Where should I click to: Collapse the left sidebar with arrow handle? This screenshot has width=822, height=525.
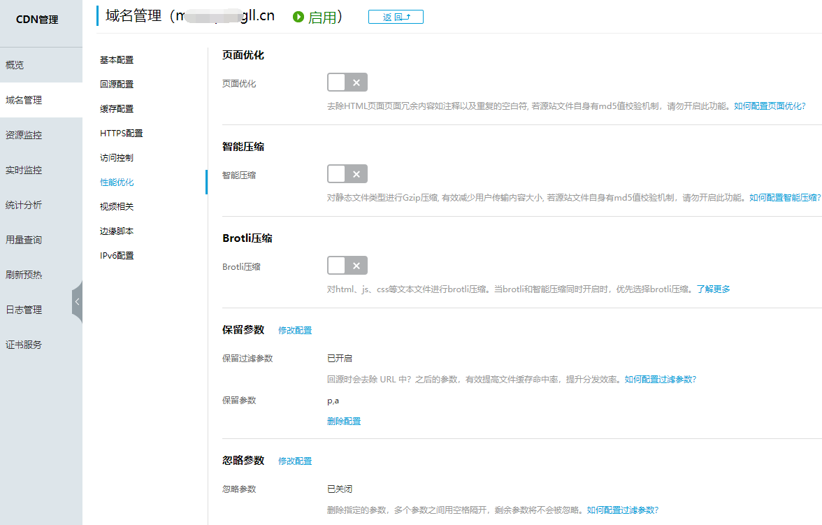point(77,301)
